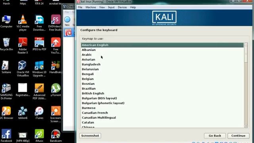
Task: Click Continue to confirm keymap
Action: click(x=238, y=135)
